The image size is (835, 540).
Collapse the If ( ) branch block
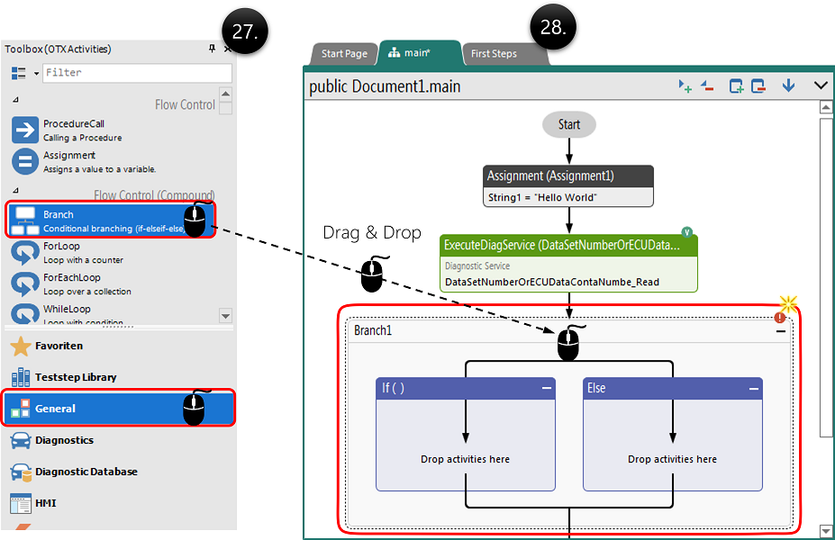pos(546,388)
